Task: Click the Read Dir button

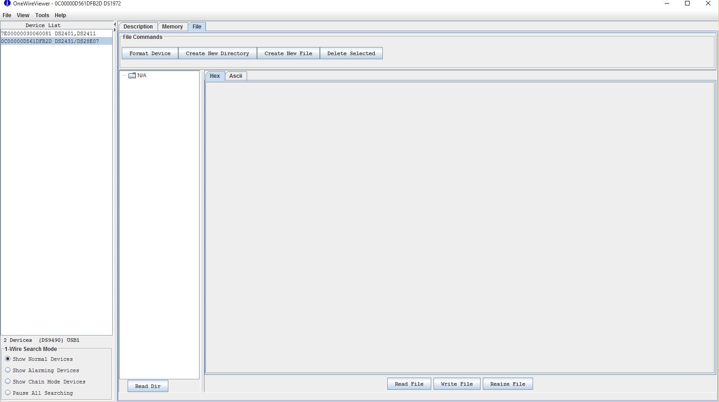Action: coord(148,386)
